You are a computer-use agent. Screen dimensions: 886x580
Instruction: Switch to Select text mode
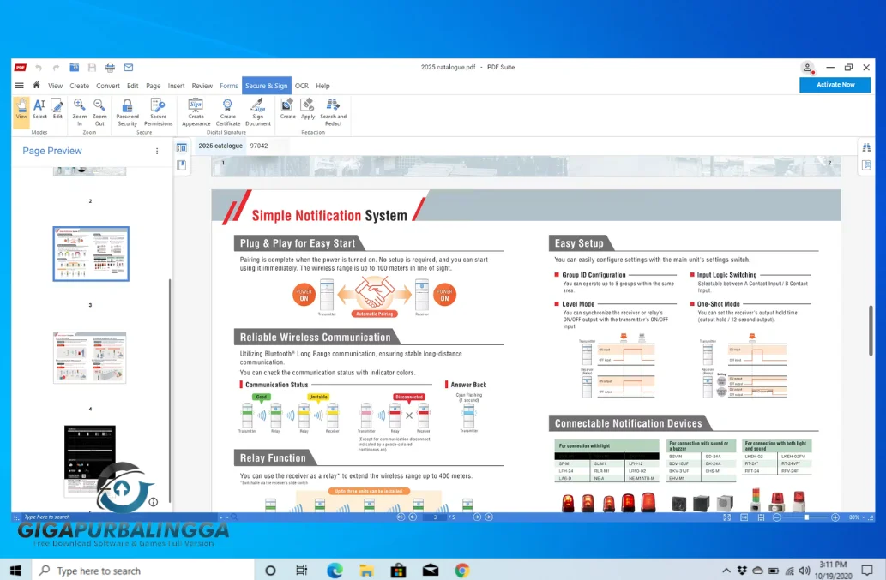(x=39, y=109)
